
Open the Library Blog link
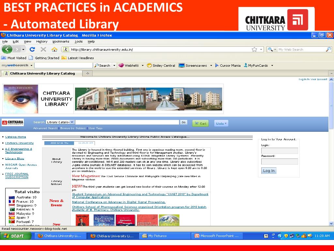(14, 159)
